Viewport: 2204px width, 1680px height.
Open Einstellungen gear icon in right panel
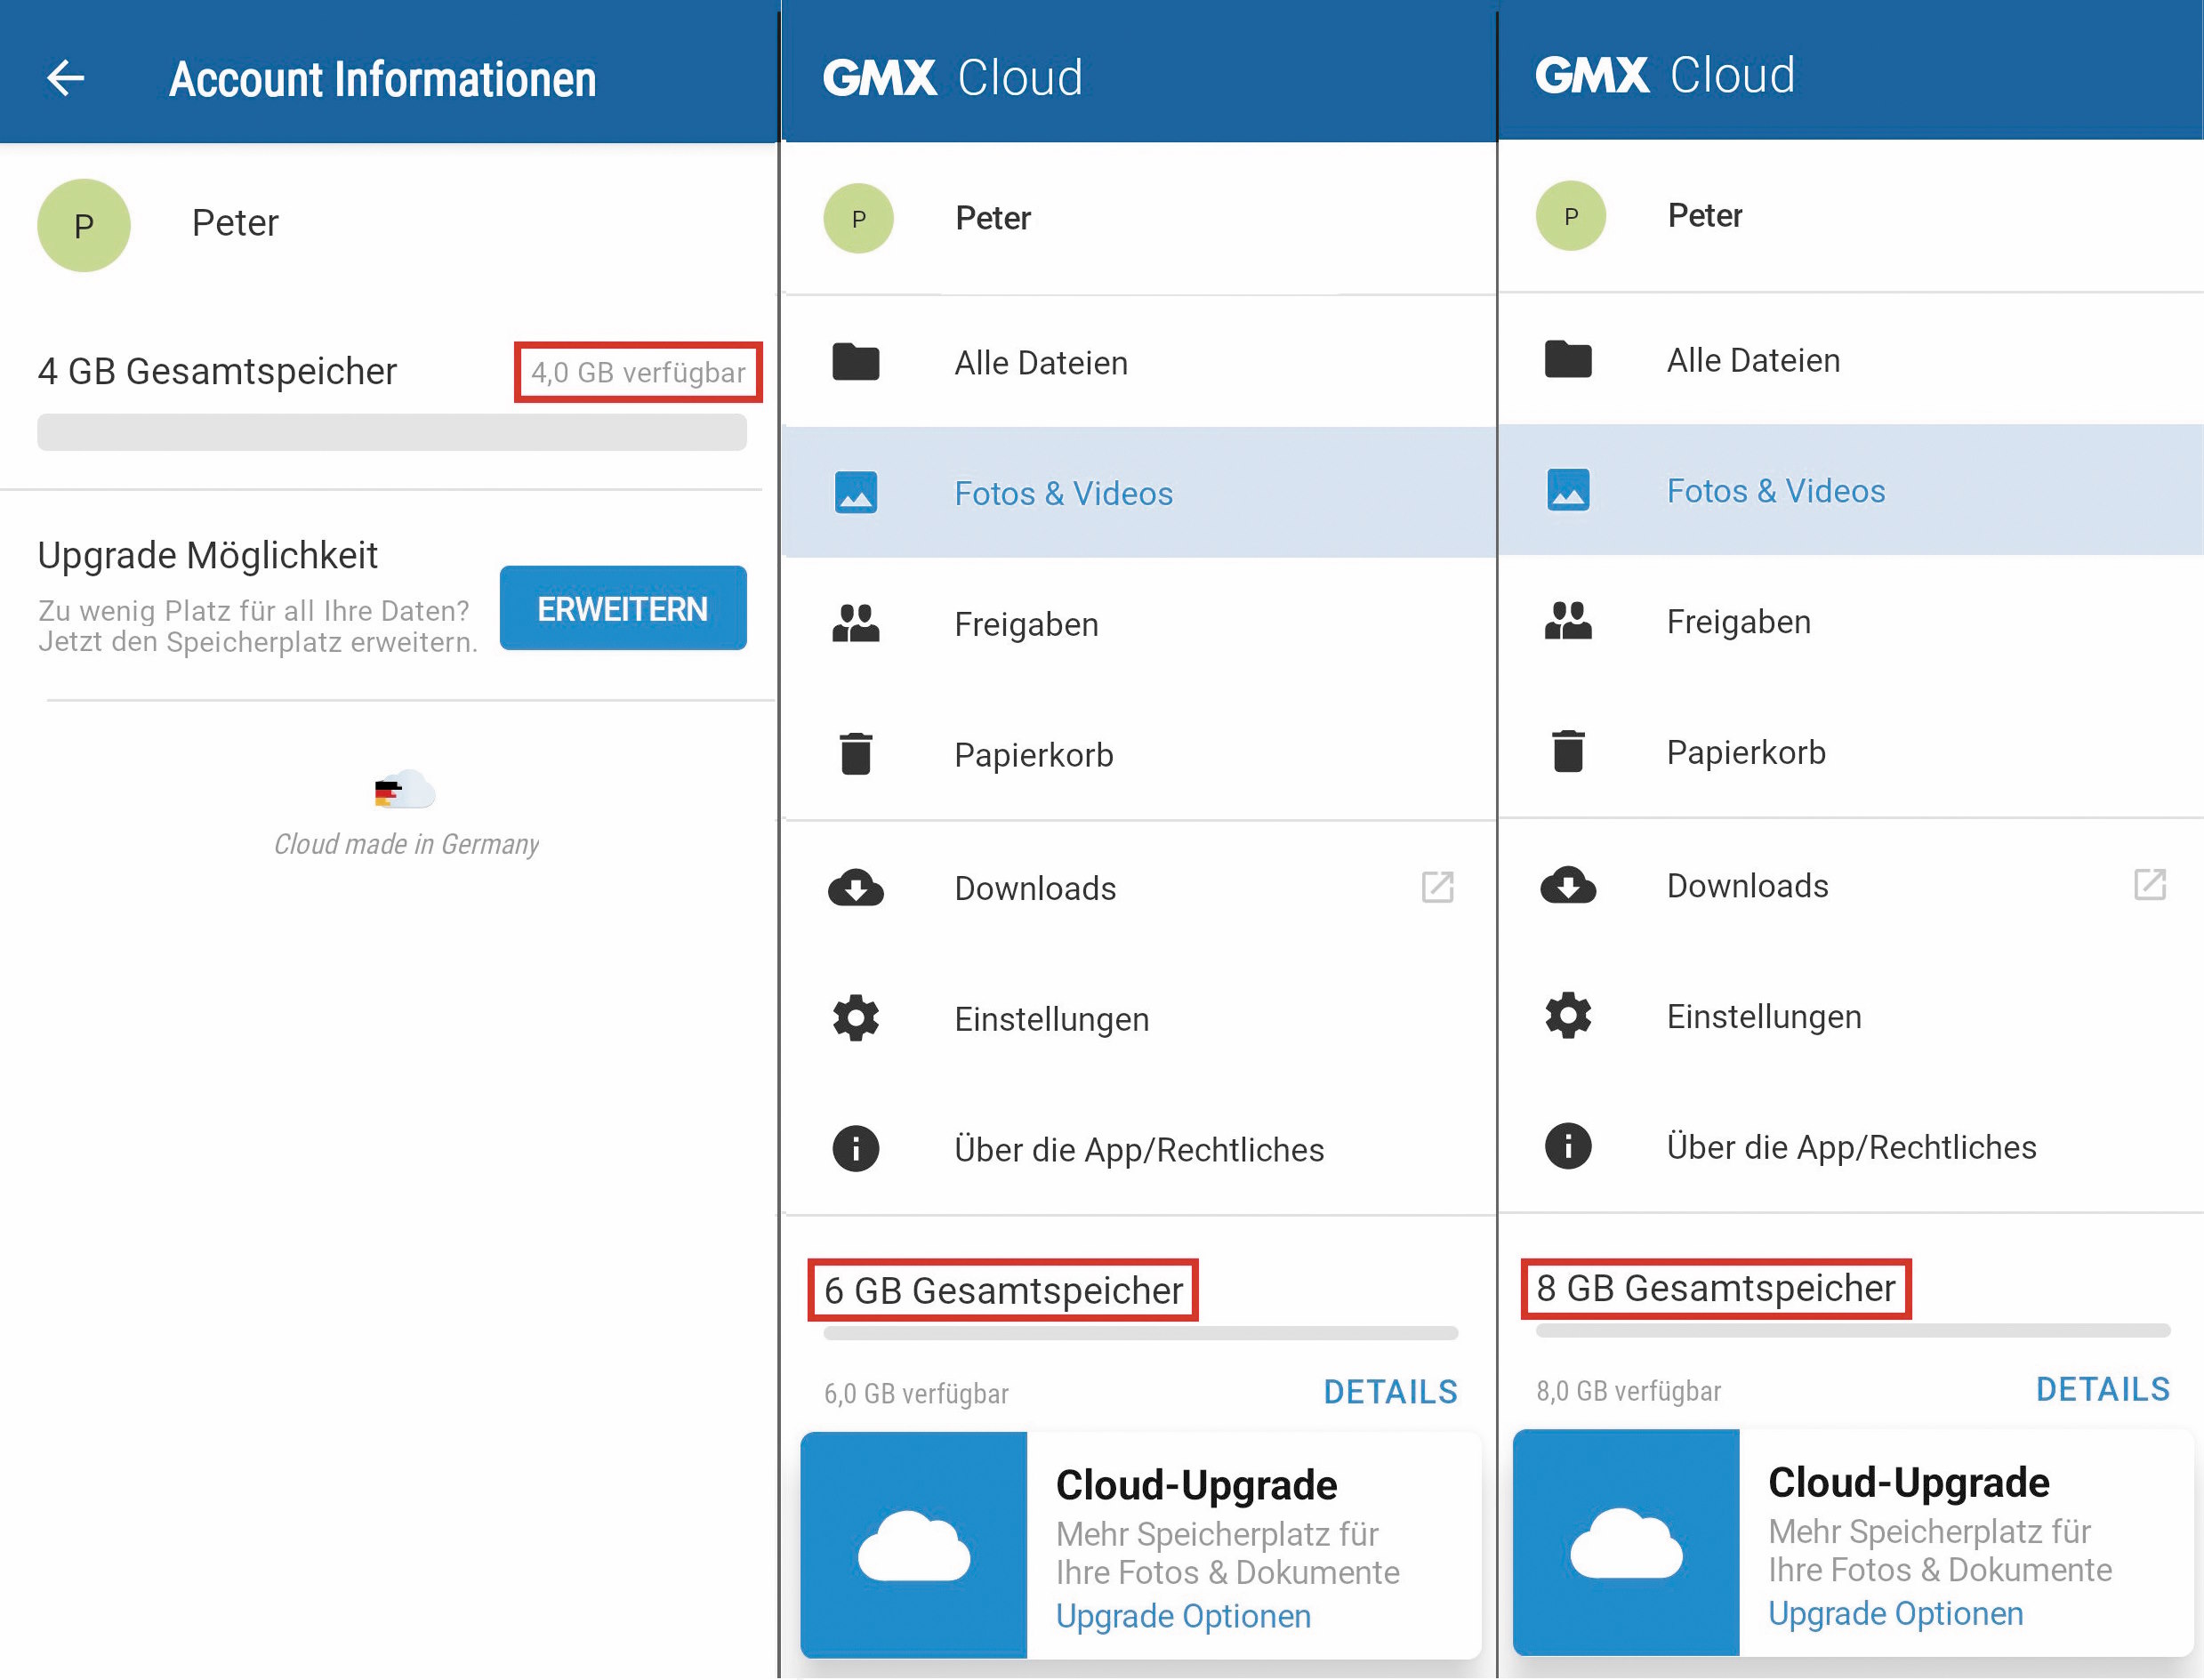pyautogui.click(x=1568, y=1016)
